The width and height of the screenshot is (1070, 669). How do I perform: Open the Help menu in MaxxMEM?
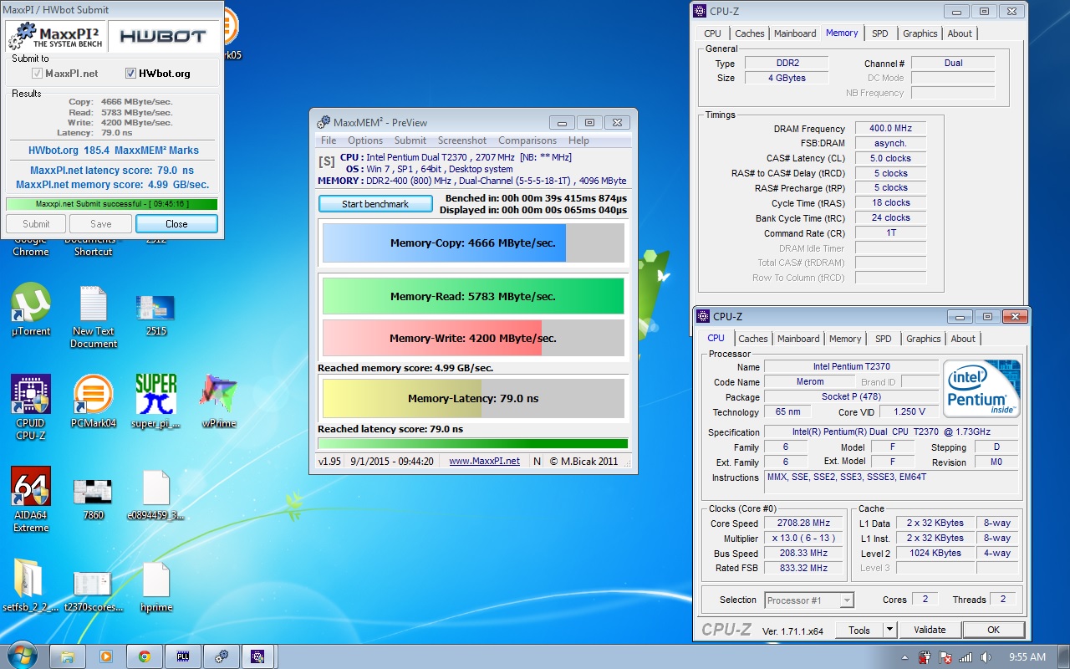coord(578,140)
